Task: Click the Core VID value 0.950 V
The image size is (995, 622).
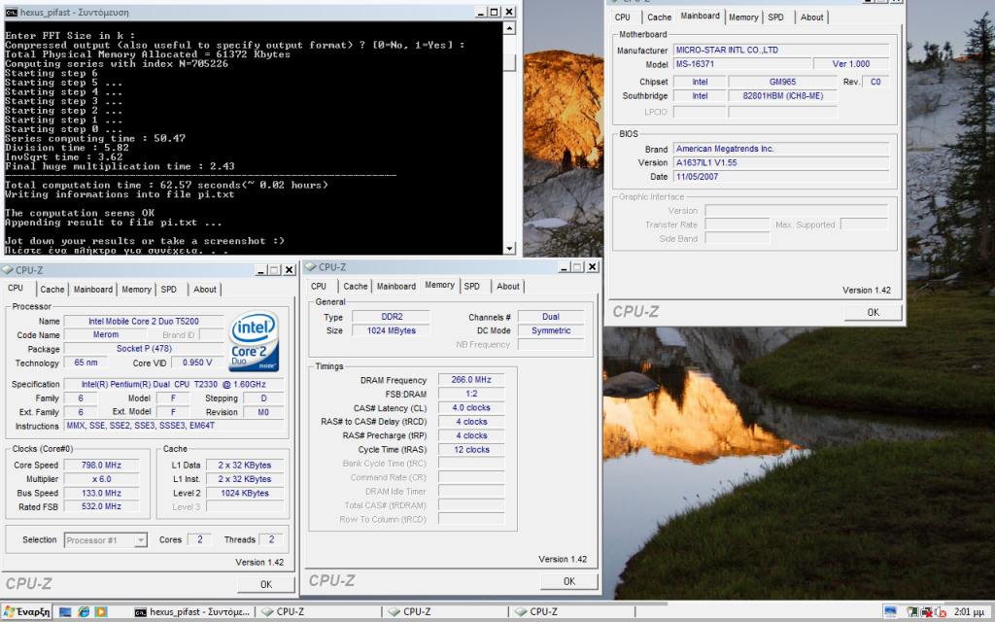Action: [x=196, y=363]
